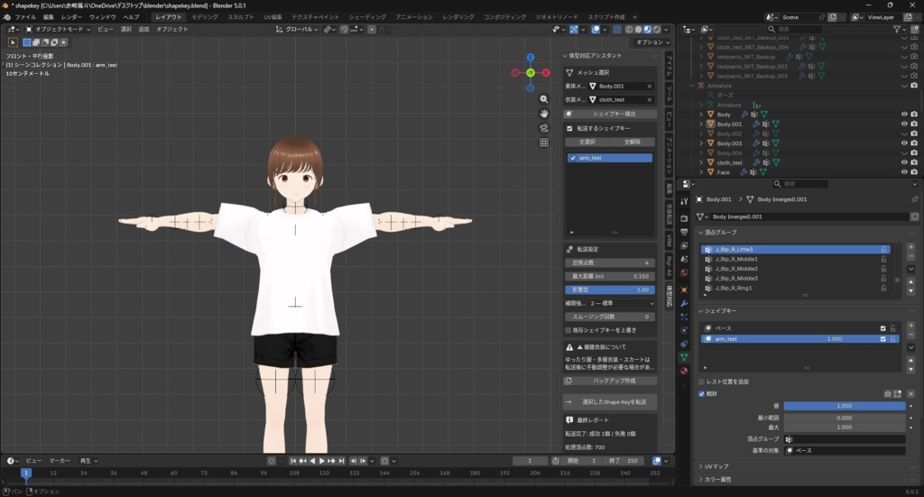Image resolution: width=924 pixels, height=497 pixels.
Task: Collapse the シェイプキー panel
Action: (x=701, y=311)
